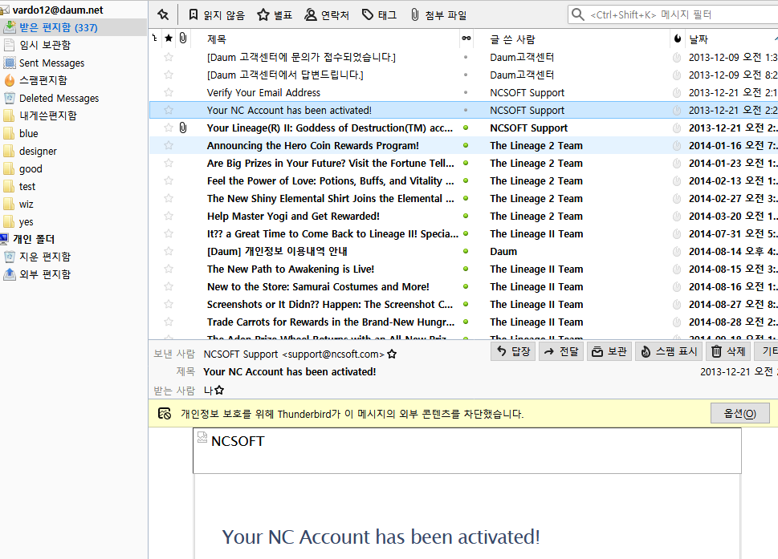The height and width of the screenshot is (559, 778).
Task: Sort by attachment column header
Action: click(183, 38)
